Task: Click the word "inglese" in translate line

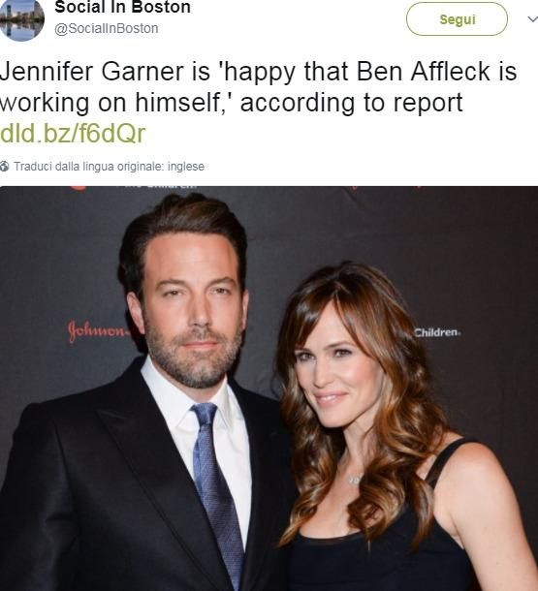Action: (x=186, y=167)
